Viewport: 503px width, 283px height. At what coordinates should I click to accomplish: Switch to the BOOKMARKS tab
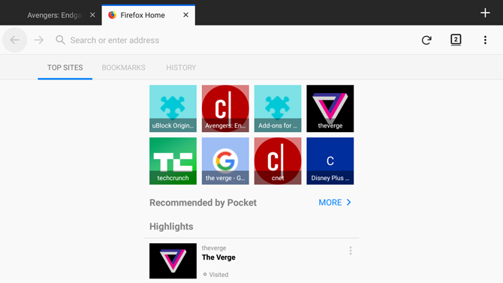[124, 68]
